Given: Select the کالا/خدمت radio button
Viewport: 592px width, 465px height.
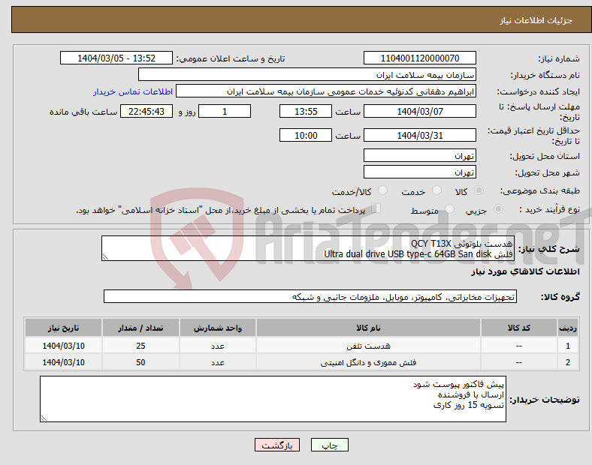Looking at the screenshot, I should click(x=382, y=190).
